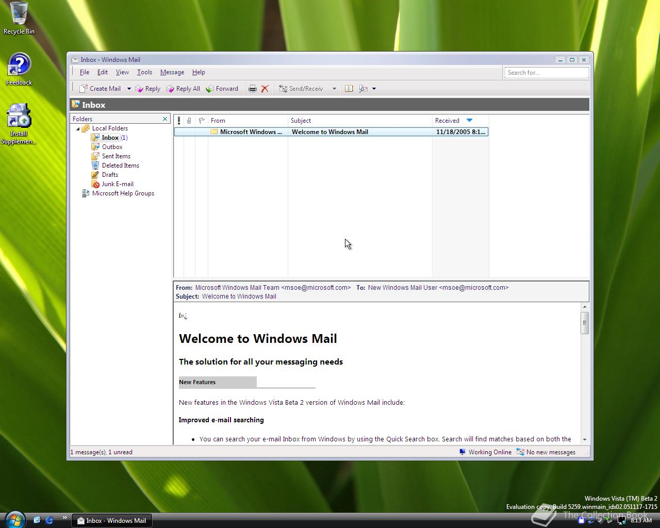660x528 pixels.
Task: Click the unread envelope icon of message
Action: [214, 132]
